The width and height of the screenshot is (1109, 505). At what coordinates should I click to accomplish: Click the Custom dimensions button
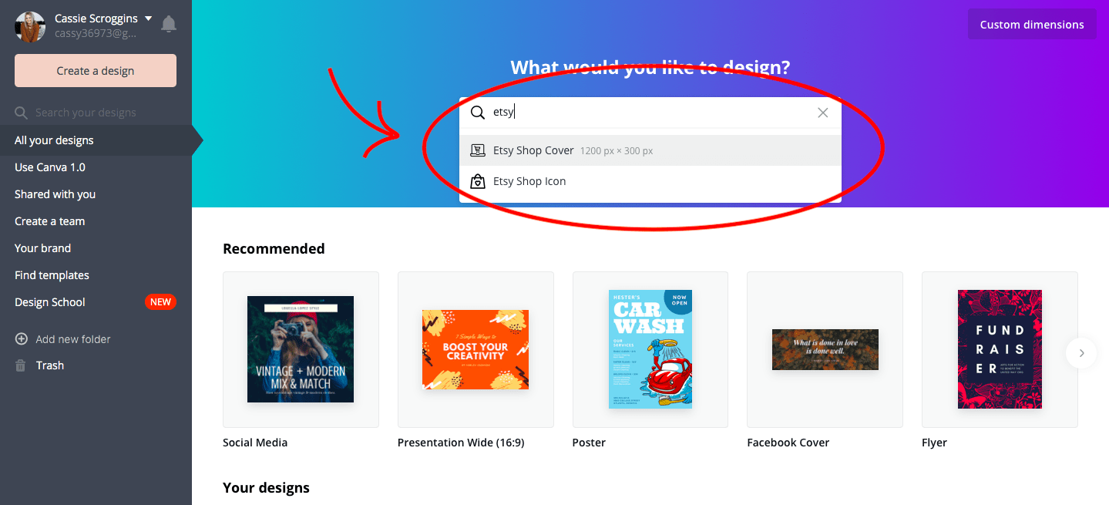point(1032,25)
